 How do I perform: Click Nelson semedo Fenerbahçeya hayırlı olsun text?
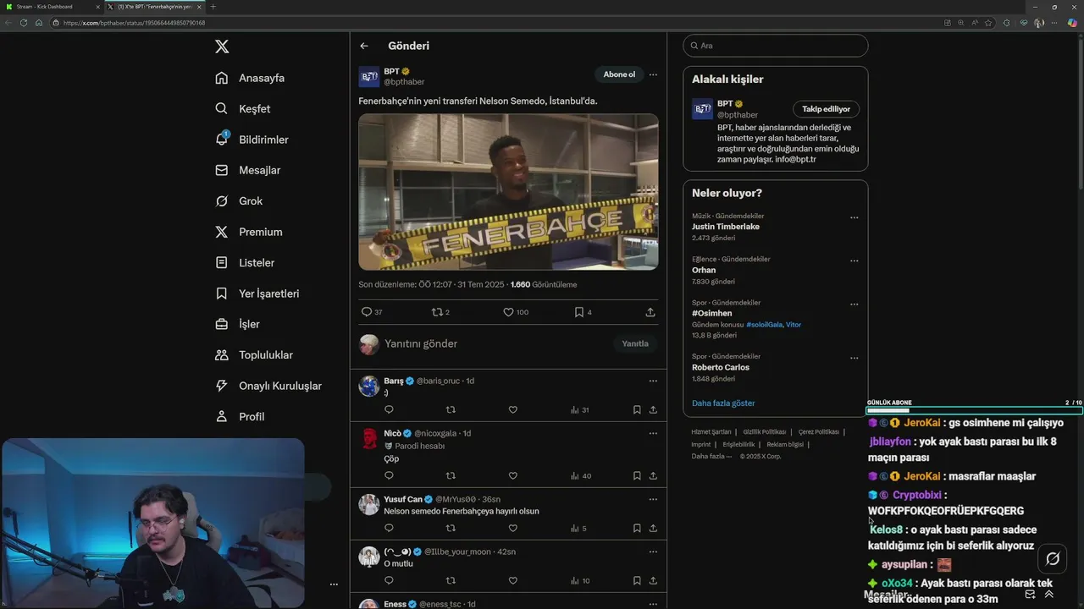tap(462, 512)
